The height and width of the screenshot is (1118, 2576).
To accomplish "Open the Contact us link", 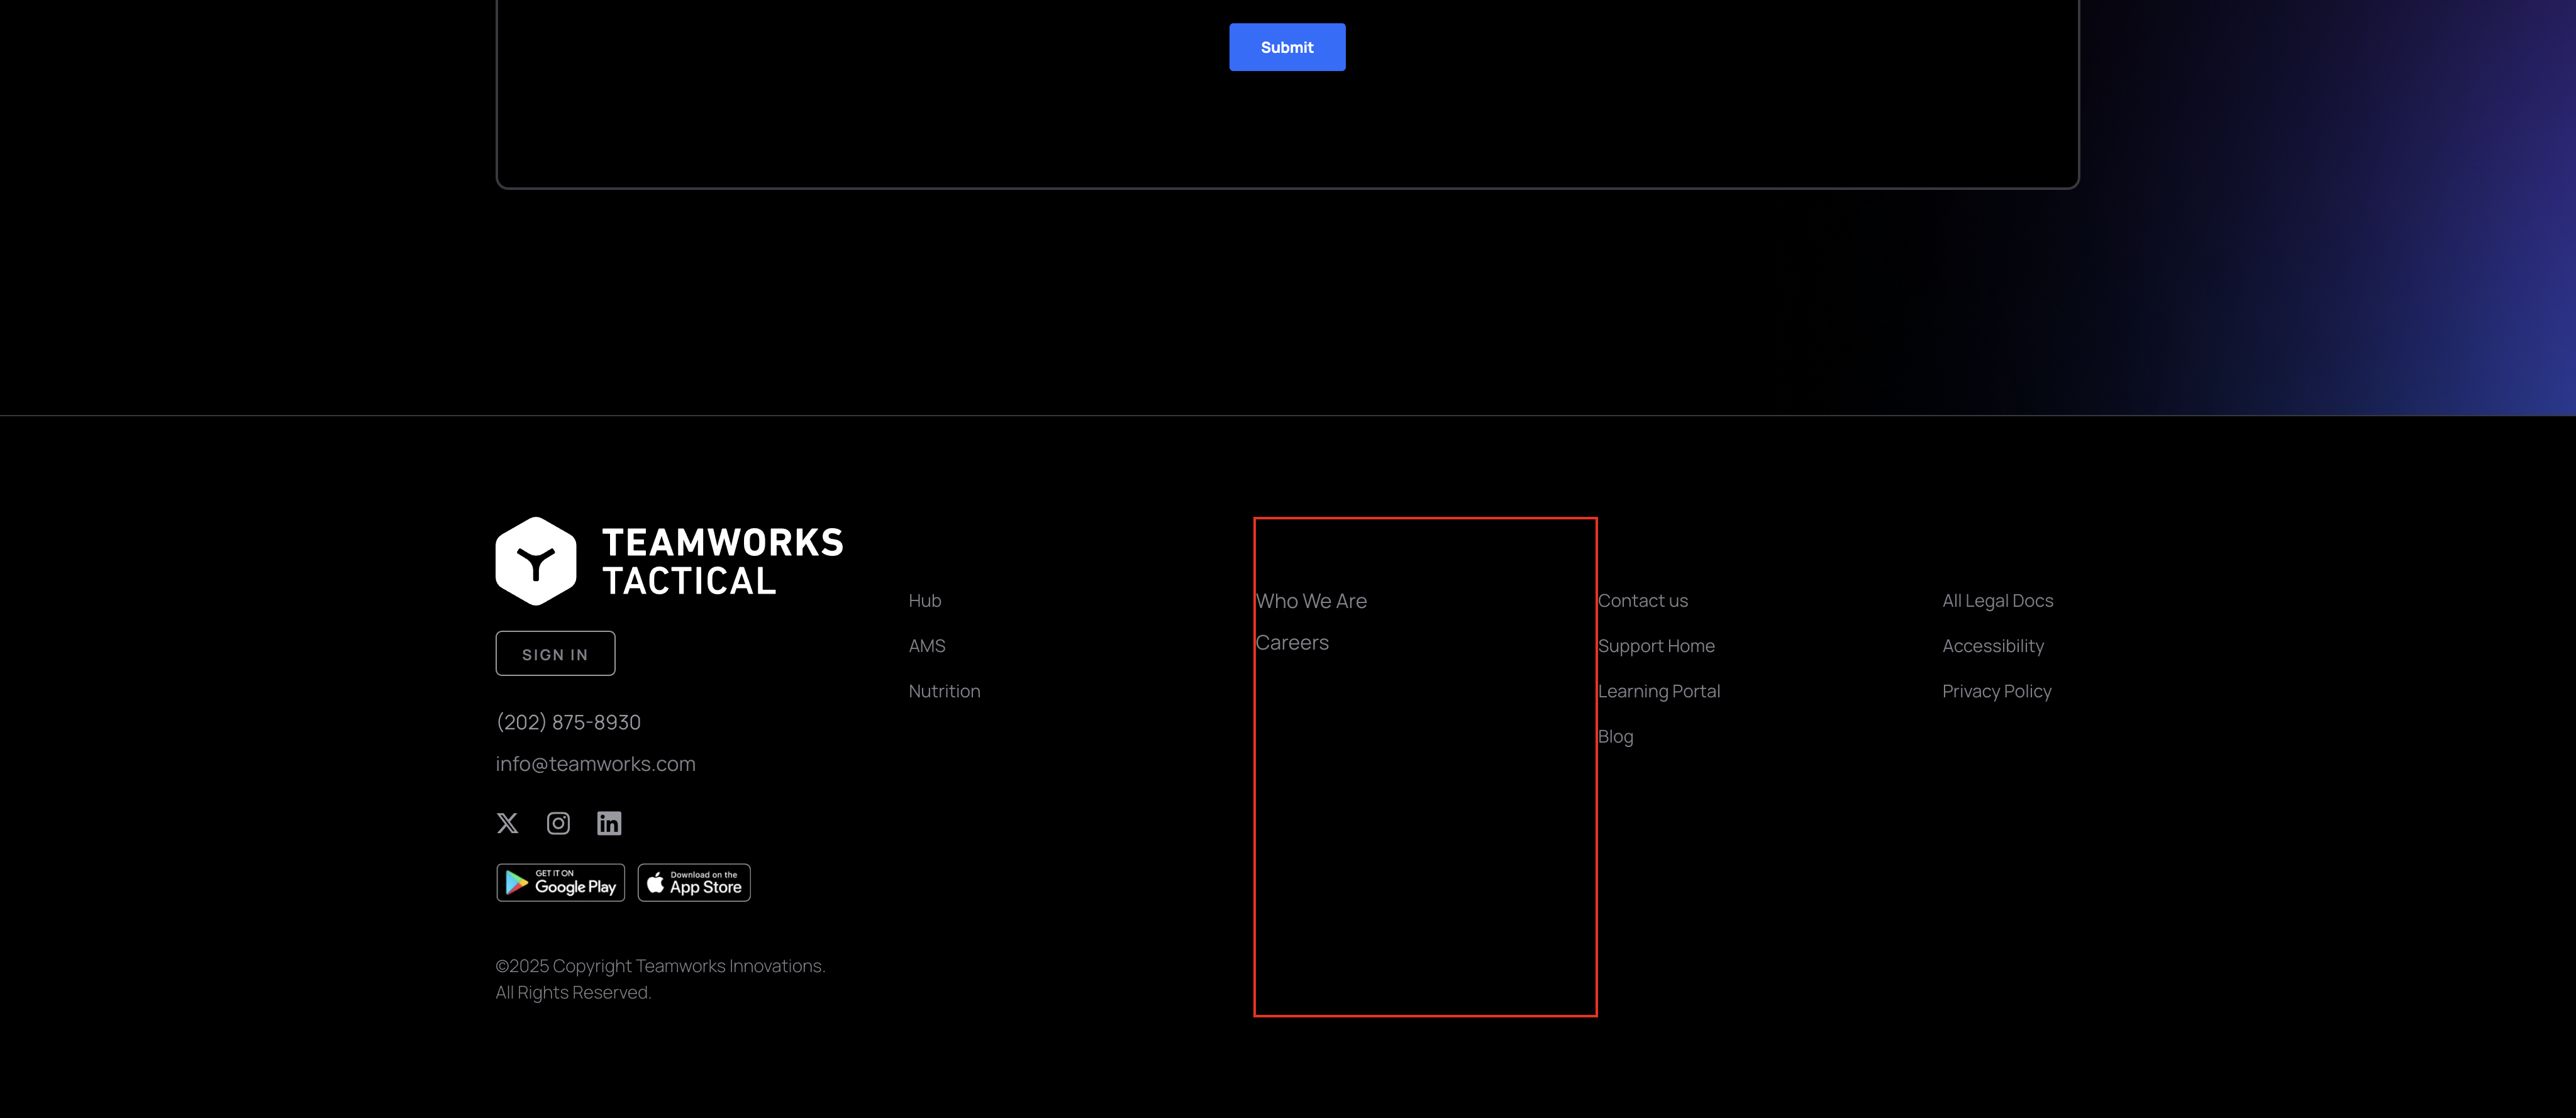I will pyautogui.click(x=1642, y=601).
